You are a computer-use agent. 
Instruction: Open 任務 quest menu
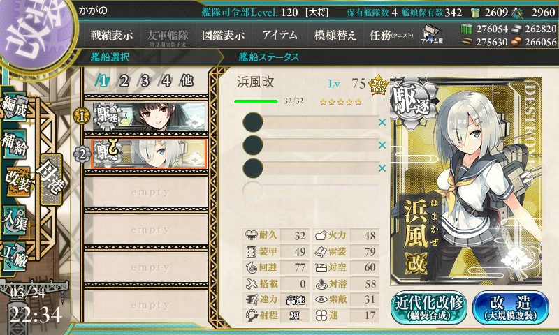pos(391,35)
